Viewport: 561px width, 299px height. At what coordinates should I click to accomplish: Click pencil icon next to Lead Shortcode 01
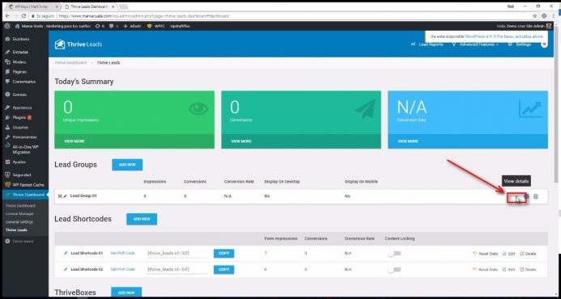pos(66,253)
